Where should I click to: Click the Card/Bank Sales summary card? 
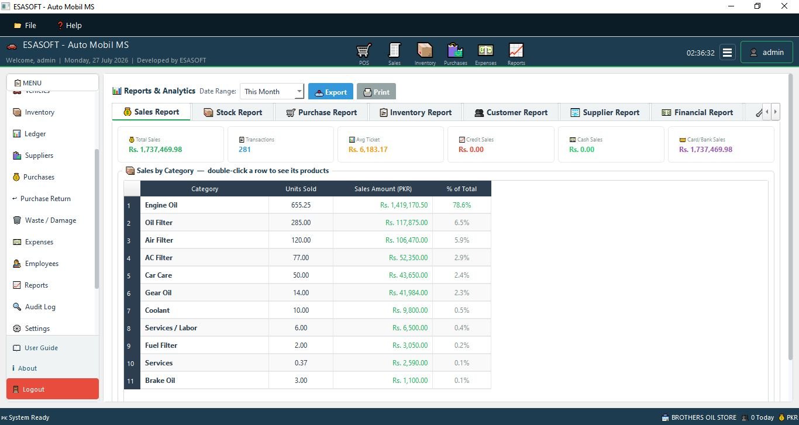pos(721,144)
